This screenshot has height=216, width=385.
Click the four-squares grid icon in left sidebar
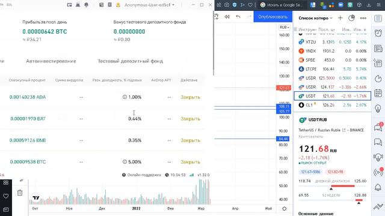click(6, 182)
